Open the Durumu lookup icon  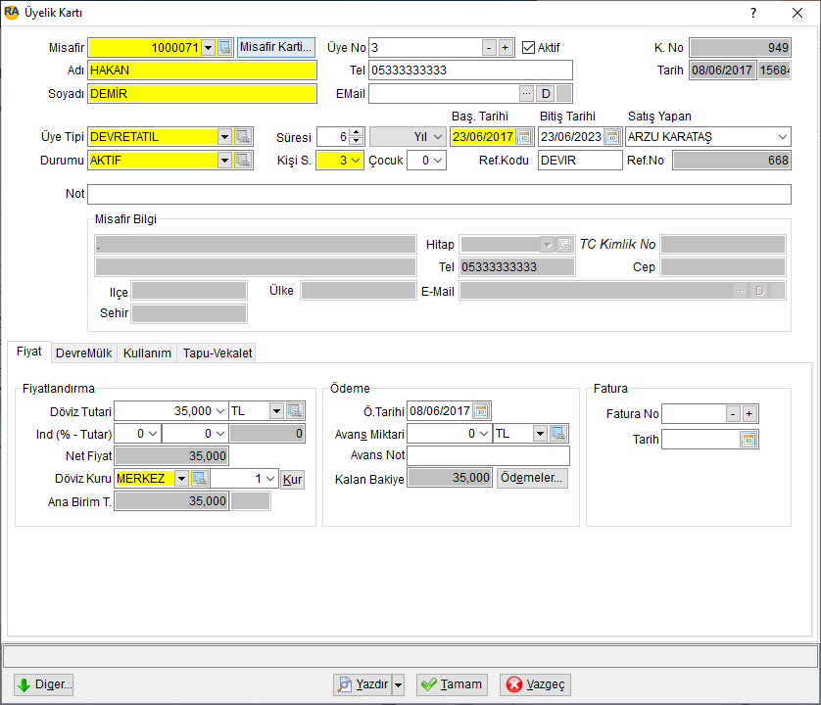(x=243, y=161)
